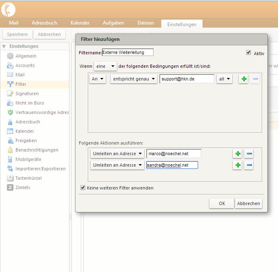Open the 'eine' condition match dropdown
The height and width of the screenshot is (272, 278).
(x=105, y=66)
